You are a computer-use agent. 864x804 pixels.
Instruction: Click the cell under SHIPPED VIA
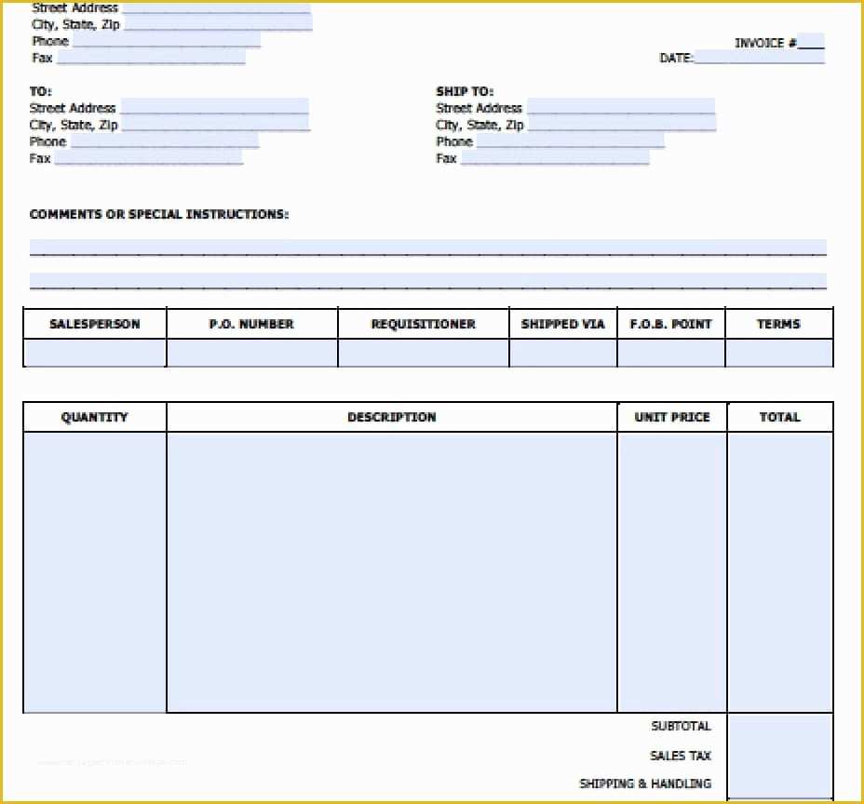562,353
